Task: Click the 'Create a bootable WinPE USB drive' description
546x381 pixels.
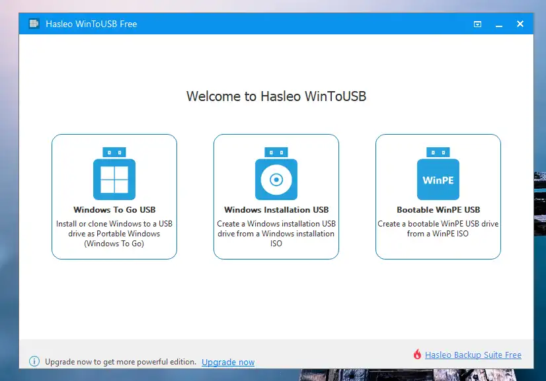Action: (x=438, y=228)
